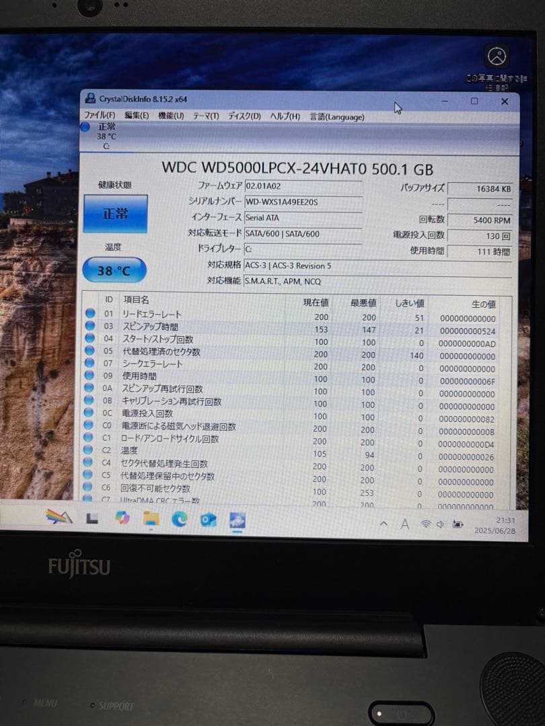Launch Outlook from the taskbar

click(207, 519)
